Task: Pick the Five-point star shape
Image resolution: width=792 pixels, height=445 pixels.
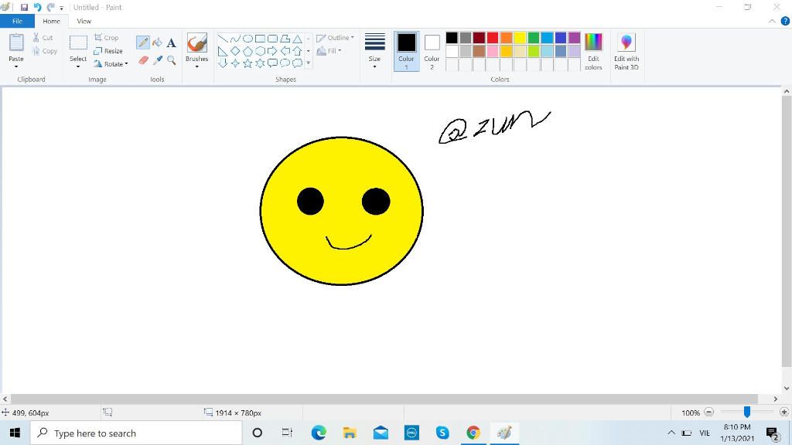Action: click(247, 63)
